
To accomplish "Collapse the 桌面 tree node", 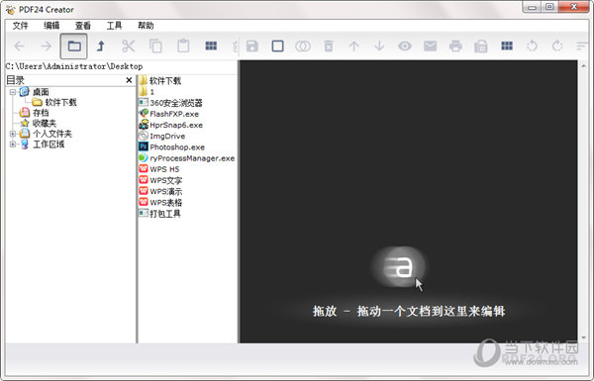I will 13,92.
